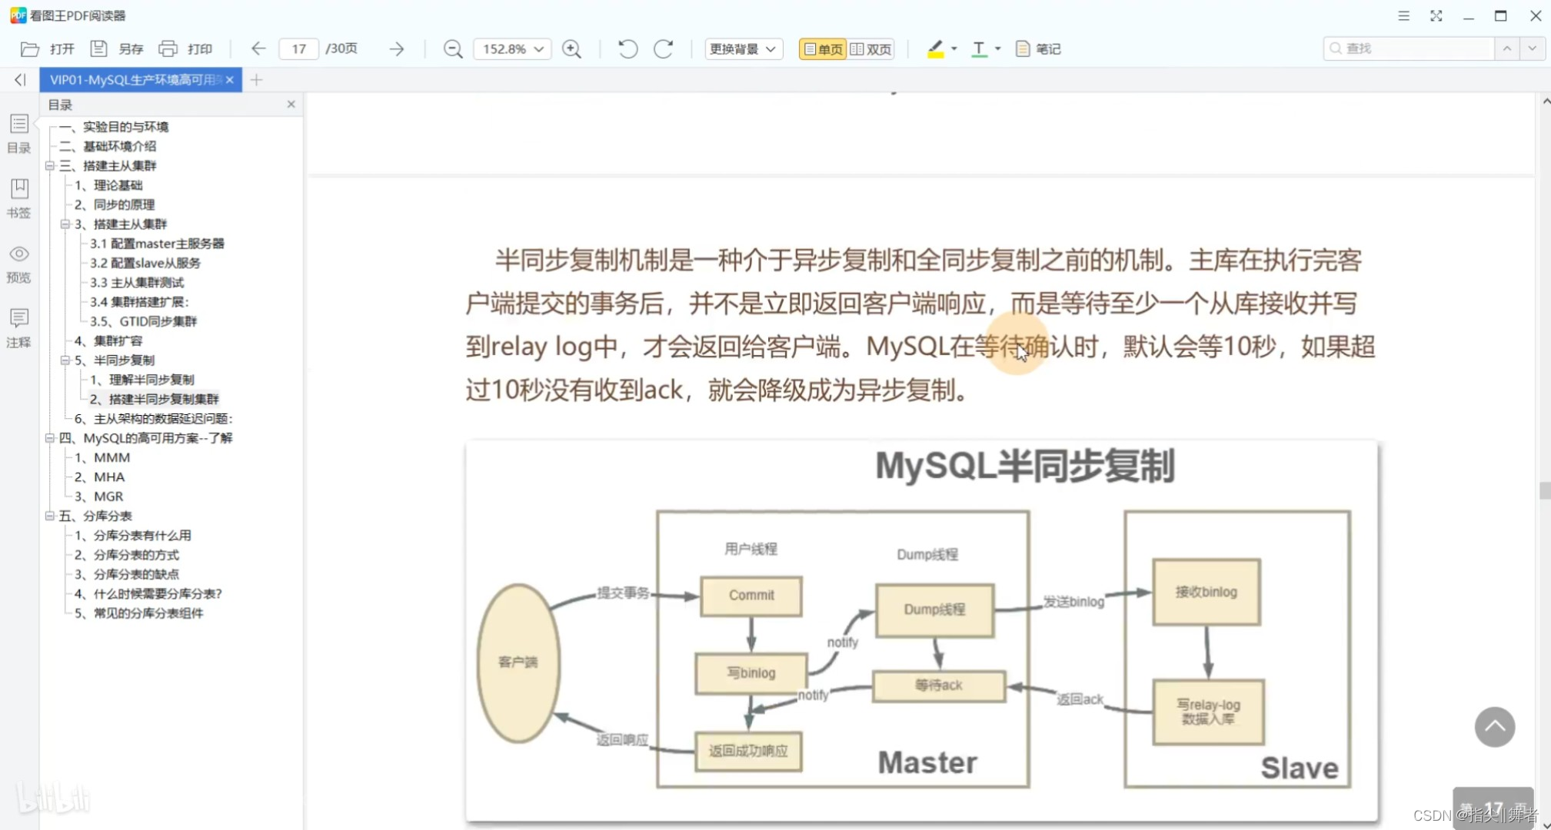Open 二、基础环境介绍 outline entry

click(108, 146)
